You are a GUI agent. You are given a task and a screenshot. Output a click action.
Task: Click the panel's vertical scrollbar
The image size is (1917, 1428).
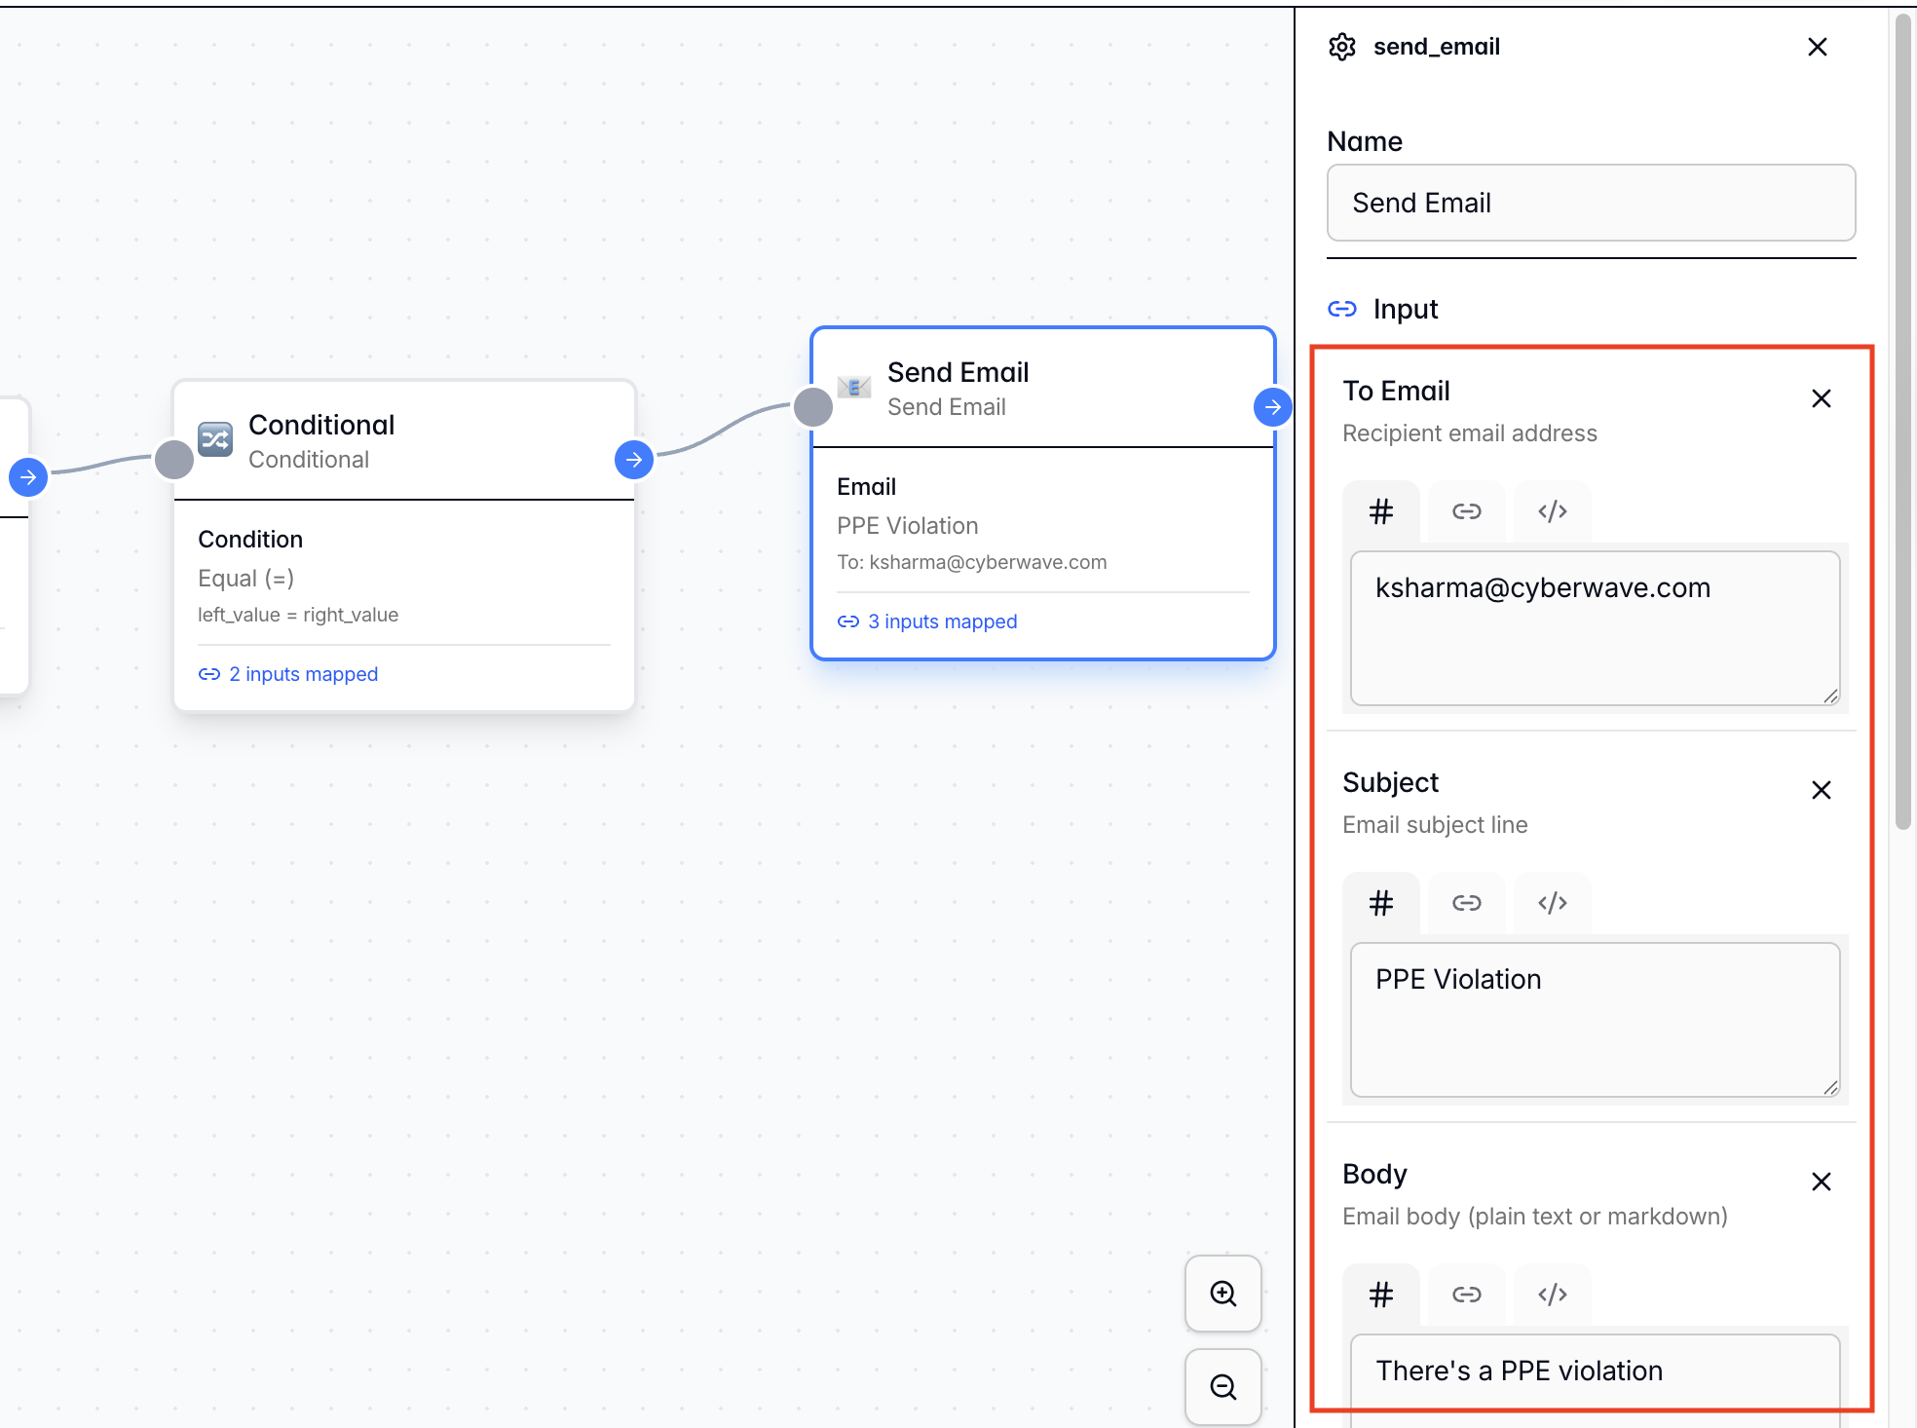pos(1902,419)
